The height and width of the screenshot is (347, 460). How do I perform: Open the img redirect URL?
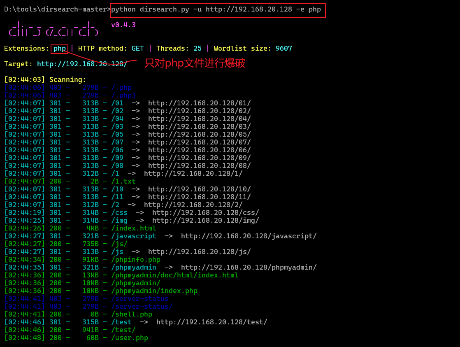click(x=206, y=220)
